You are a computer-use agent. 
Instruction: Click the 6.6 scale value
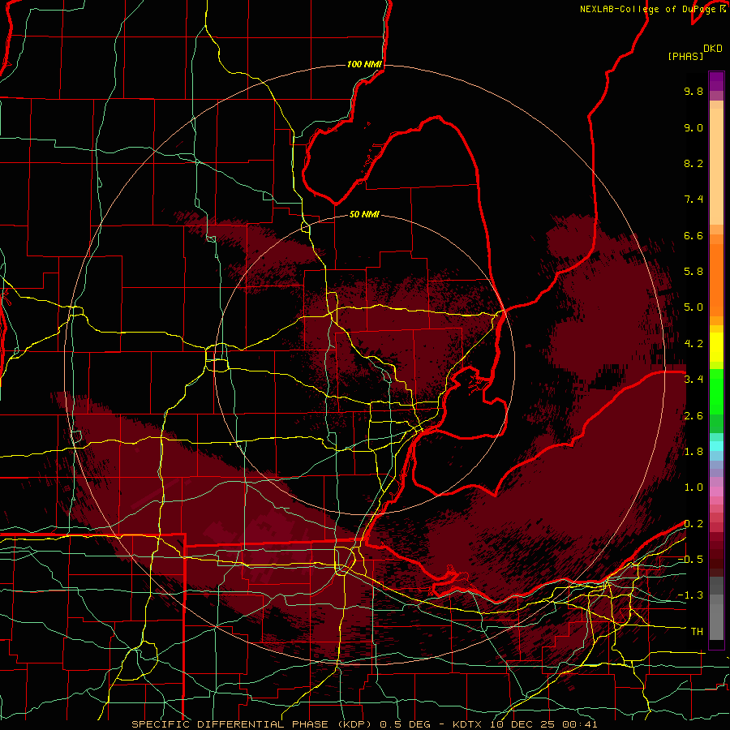[693, 235]
